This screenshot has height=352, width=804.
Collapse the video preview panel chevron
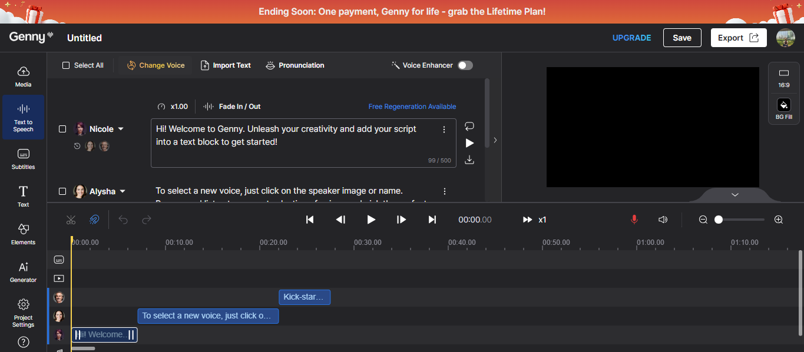734,194
